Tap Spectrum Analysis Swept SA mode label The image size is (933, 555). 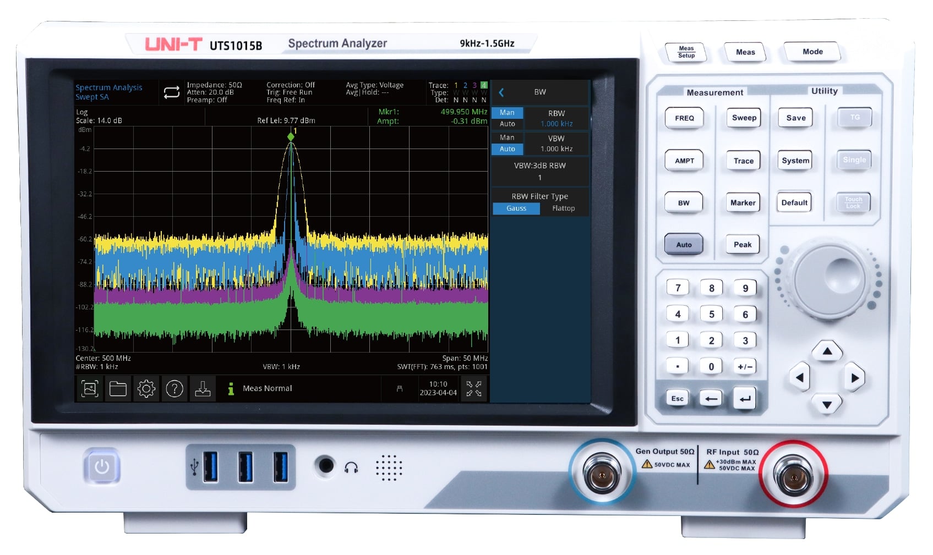pos(109,92)
